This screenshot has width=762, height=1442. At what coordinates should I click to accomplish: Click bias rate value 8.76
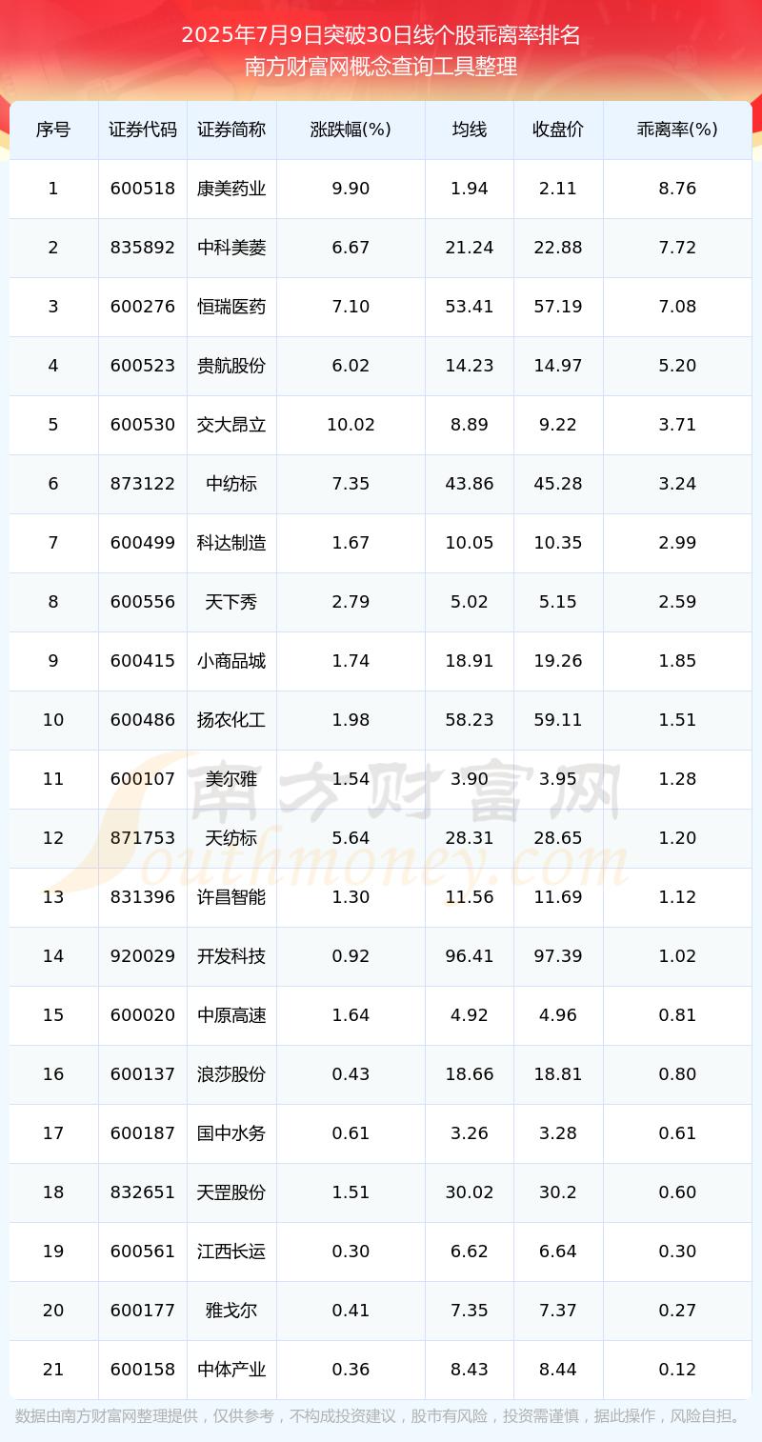[677, 189]
